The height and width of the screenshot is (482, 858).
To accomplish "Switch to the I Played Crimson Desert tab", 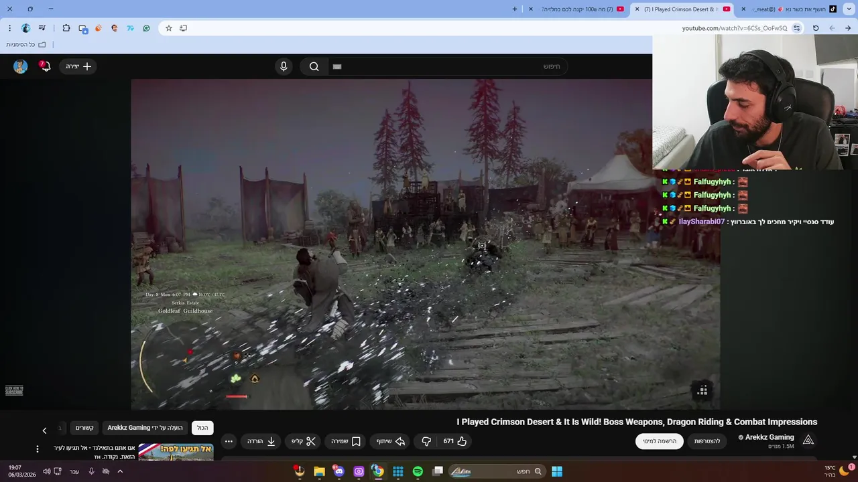I will click(x=684, y=9).
